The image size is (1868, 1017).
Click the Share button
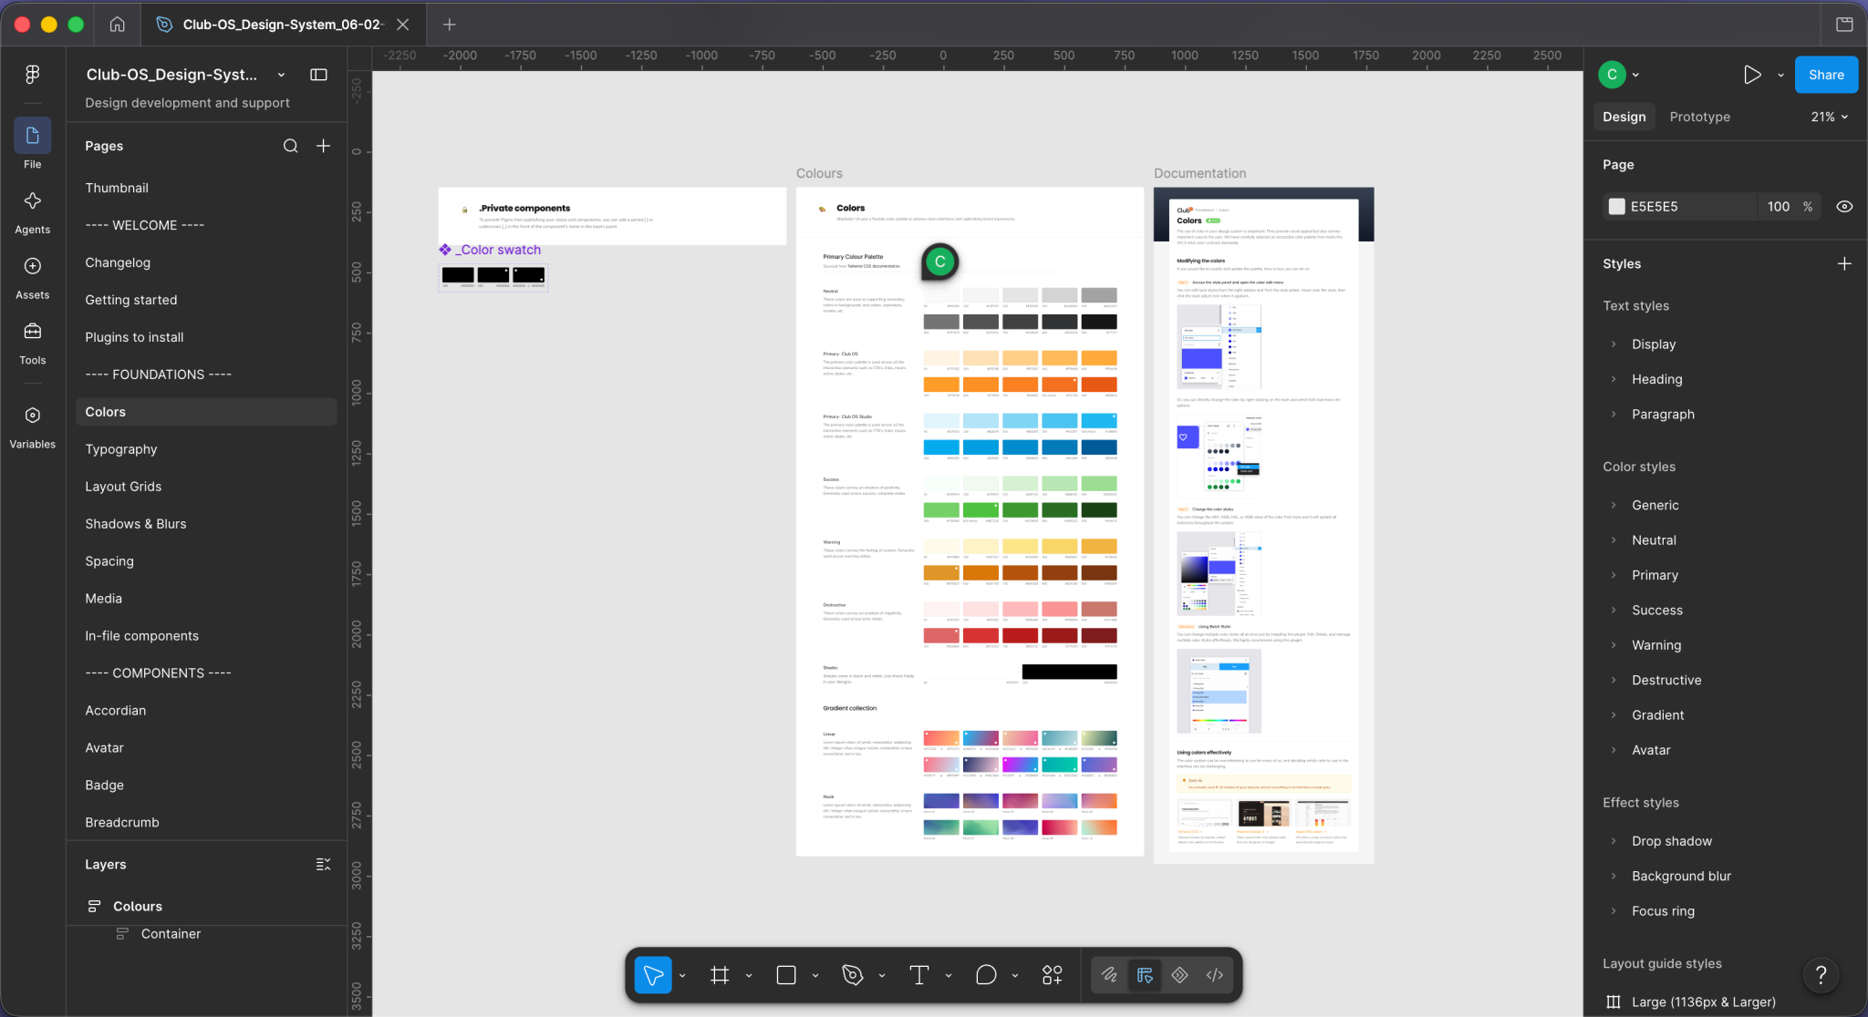pyautogui.click(x=1826, y=75)
